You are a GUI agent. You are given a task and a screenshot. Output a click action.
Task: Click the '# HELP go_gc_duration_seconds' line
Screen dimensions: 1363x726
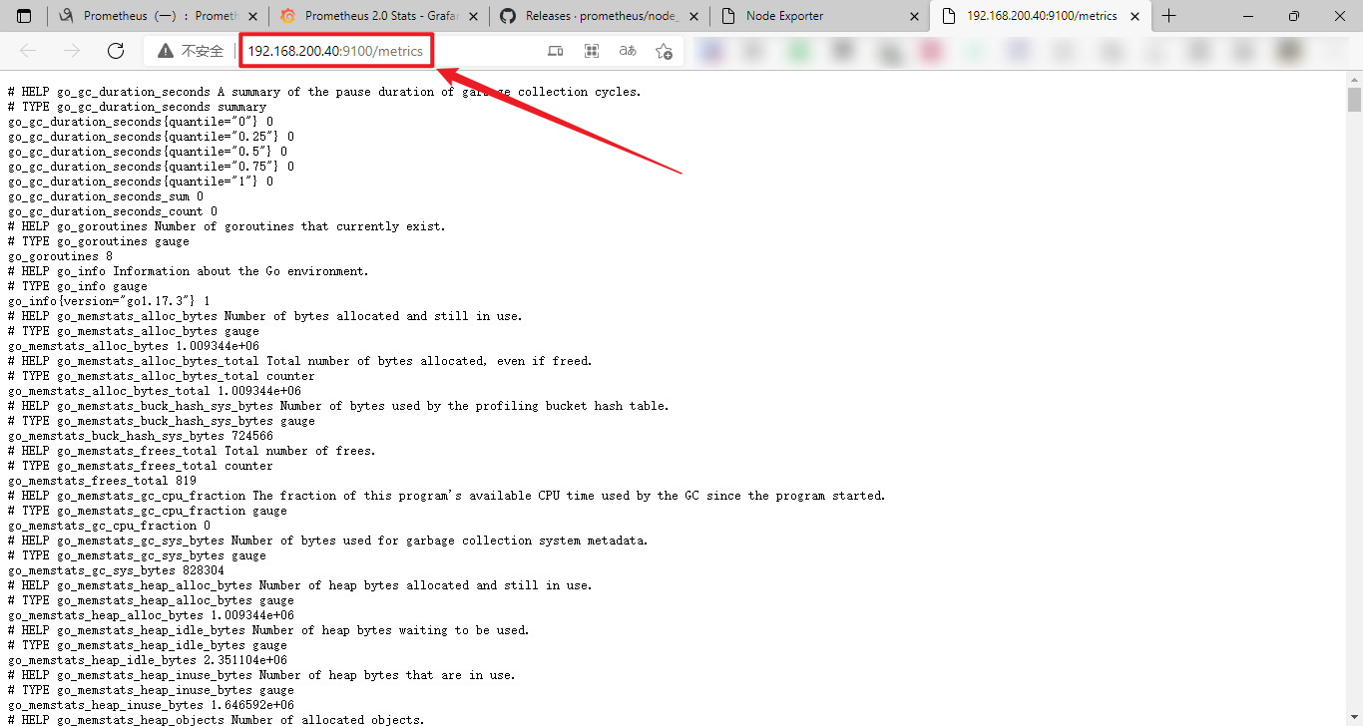pos(324,92)
